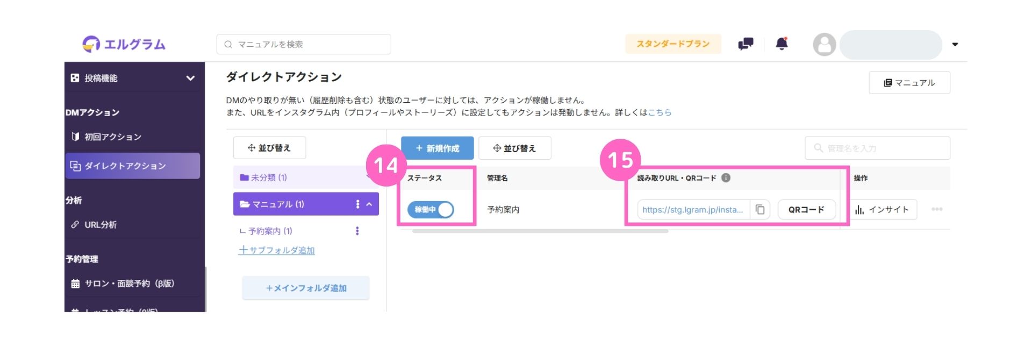The height and width of the screenshot is (344, 1032).
Task: Select ダイレクトアクション in the sidebar
Action: pos(132,166)
